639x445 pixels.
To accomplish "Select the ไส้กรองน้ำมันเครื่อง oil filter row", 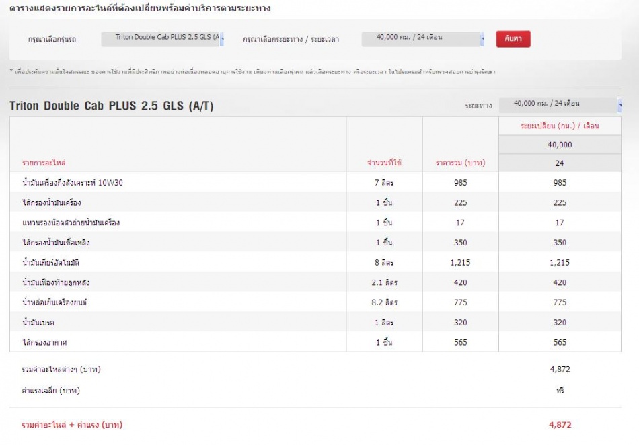I will click(x=52, y=202).
